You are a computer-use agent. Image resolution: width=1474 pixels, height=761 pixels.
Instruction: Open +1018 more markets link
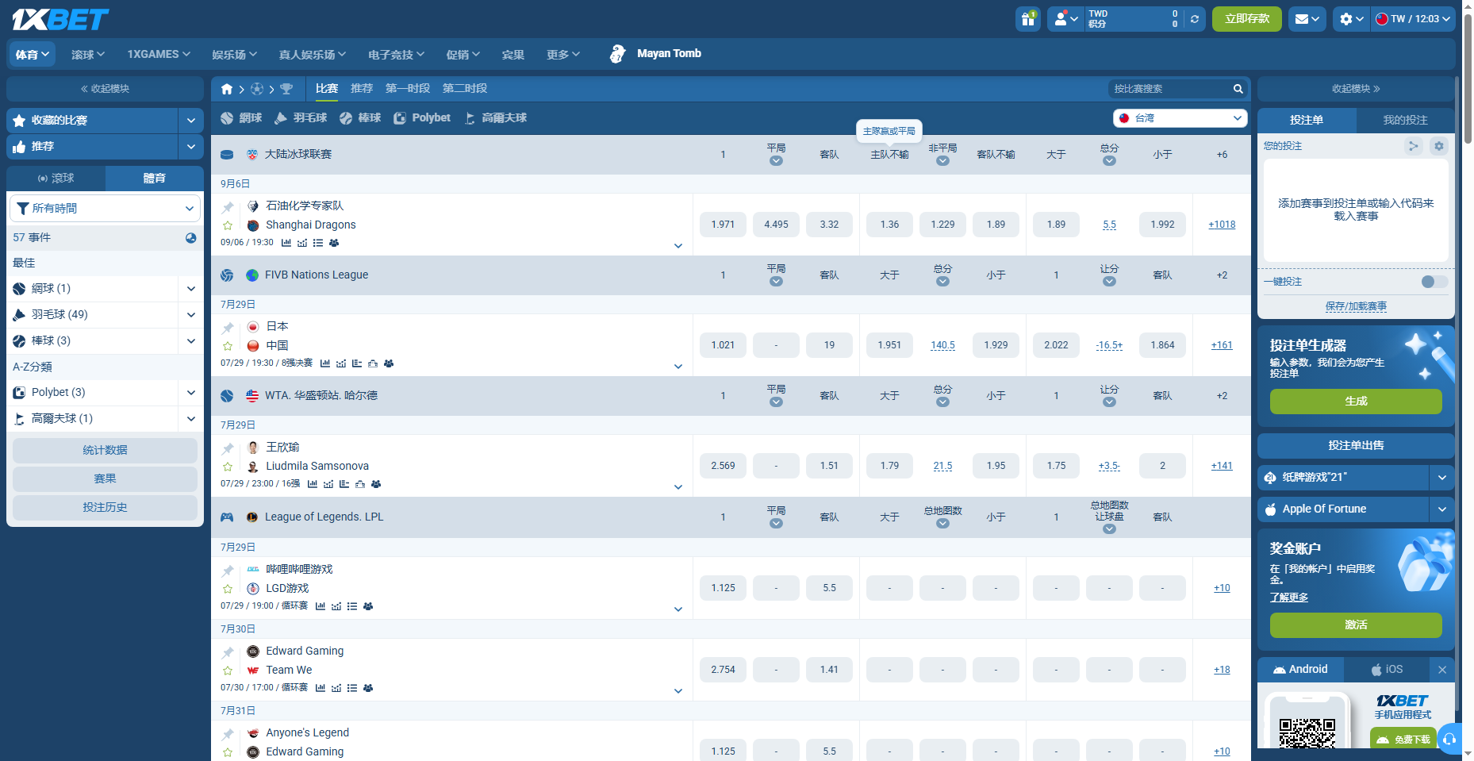coord(1222,225)
